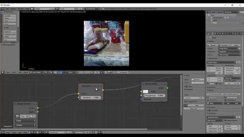Collapse the Transform panel header
The height and width of the screenshot is (137, 244).
tap(8, 12)
